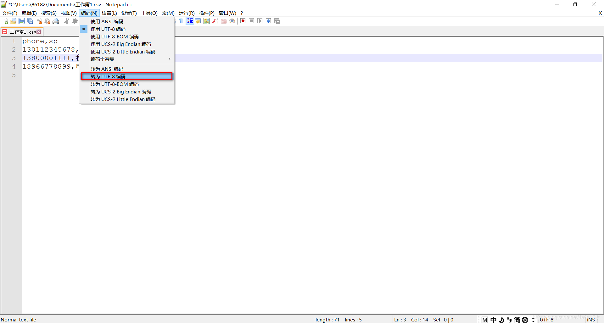Open the 工具(O) menu

point(149,13)
